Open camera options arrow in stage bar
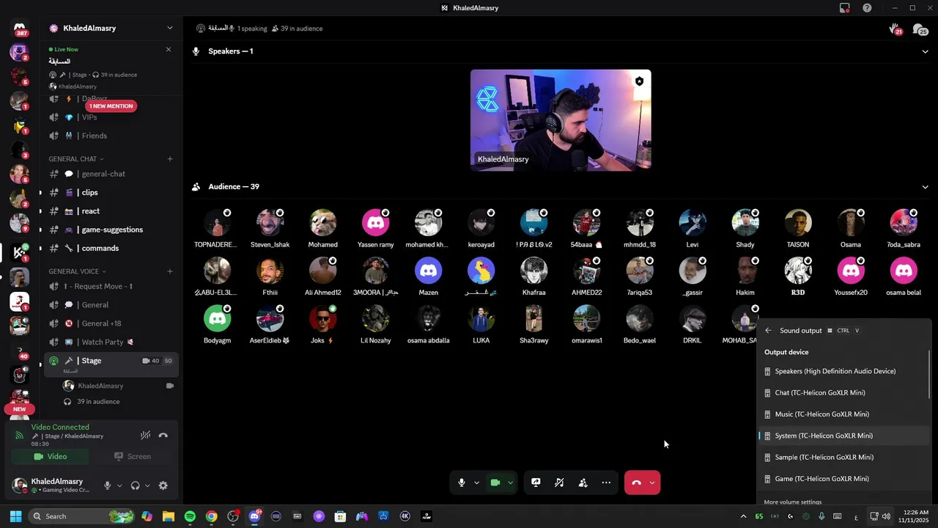The width and height of the screenshot is (938, 528). coord(510,483)
